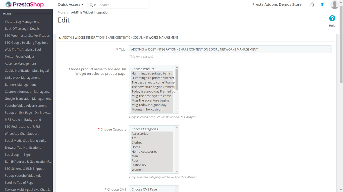The width and height of the screenshot is (343, 192).
Task: Select Mountain fox cushion option
Action: (152, 109)
